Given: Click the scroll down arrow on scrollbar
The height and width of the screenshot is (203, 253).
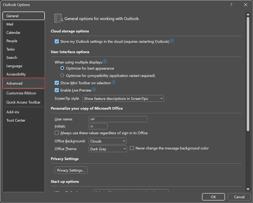Looking at the screenshot, I should (x=248, y=189).
